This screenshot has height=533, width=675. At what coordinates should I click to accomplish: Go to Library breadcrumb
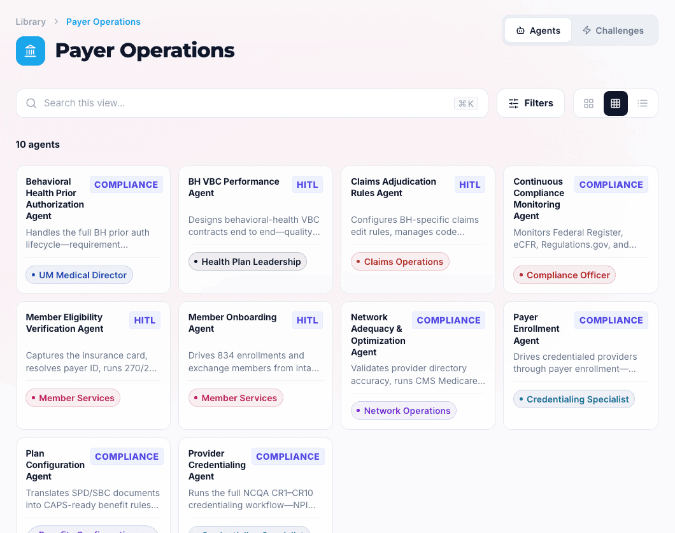click(x=31, y=22)
